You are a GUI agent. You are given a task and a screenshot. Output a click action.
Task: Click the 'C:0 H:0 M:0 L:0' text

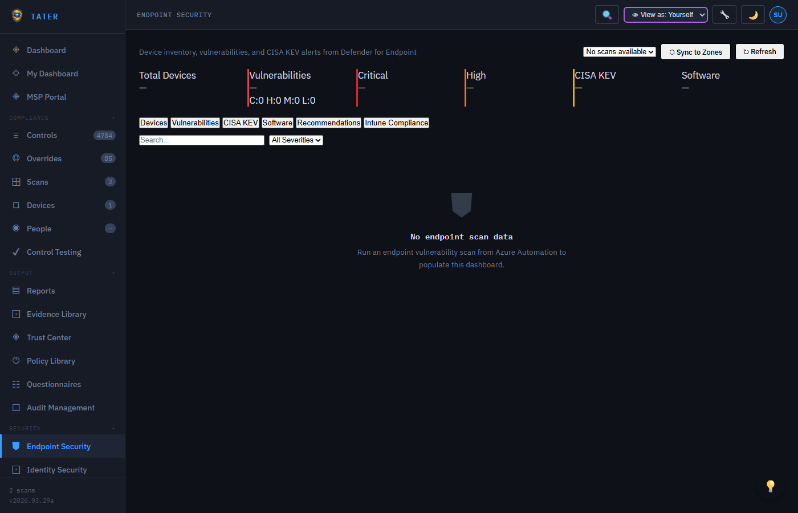tap(283, 100)
